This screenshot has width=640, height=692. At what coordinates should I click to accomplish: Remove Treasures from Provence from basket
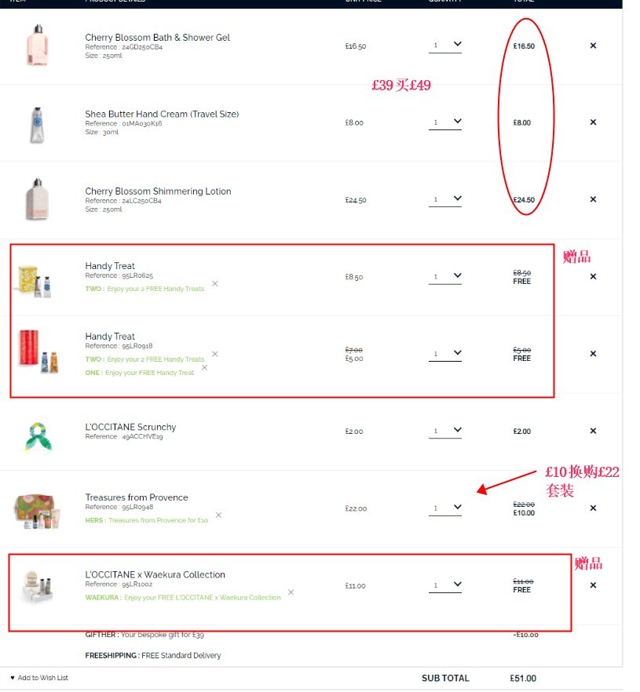[593, 508]
